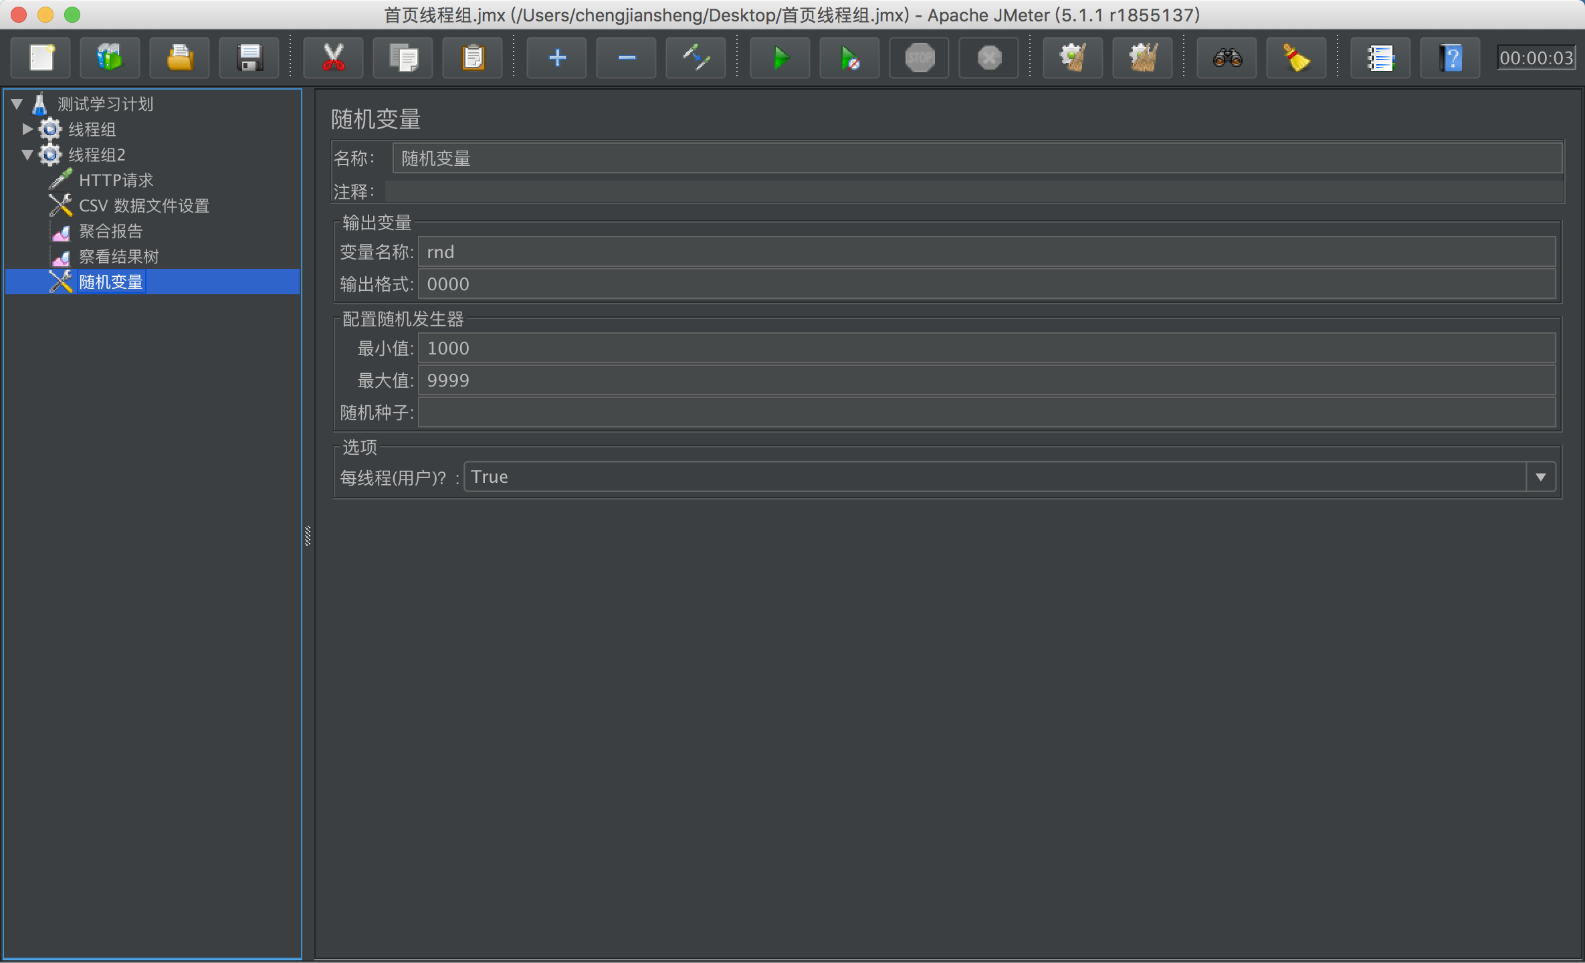Click the Collapse all minus icon
This screenshot has width=1585, height=963.
point(627,58)
